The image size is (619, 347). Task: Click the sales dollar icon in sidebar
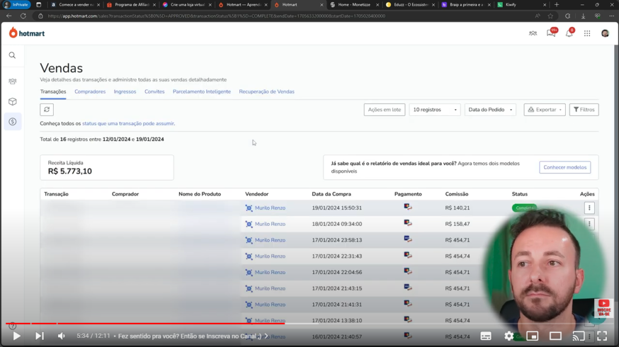pos(12,122)
